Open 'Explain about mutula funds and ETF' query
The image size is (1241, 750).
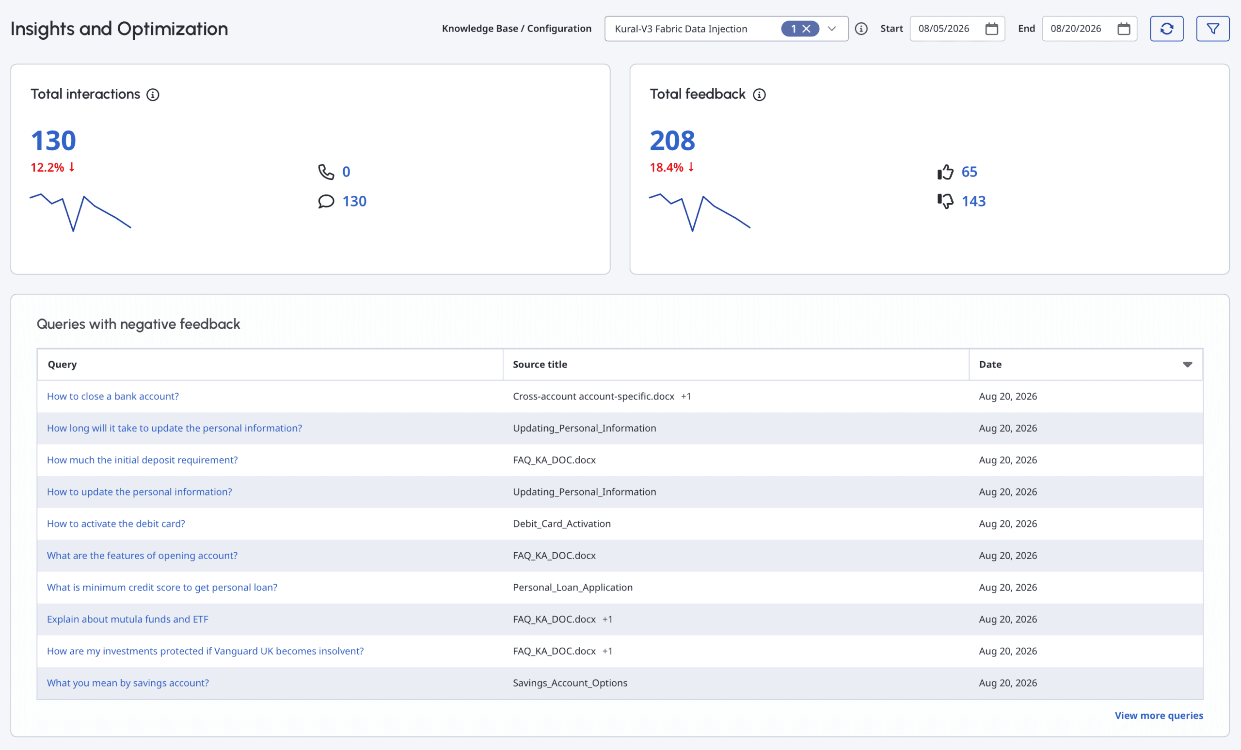point(127,619)
